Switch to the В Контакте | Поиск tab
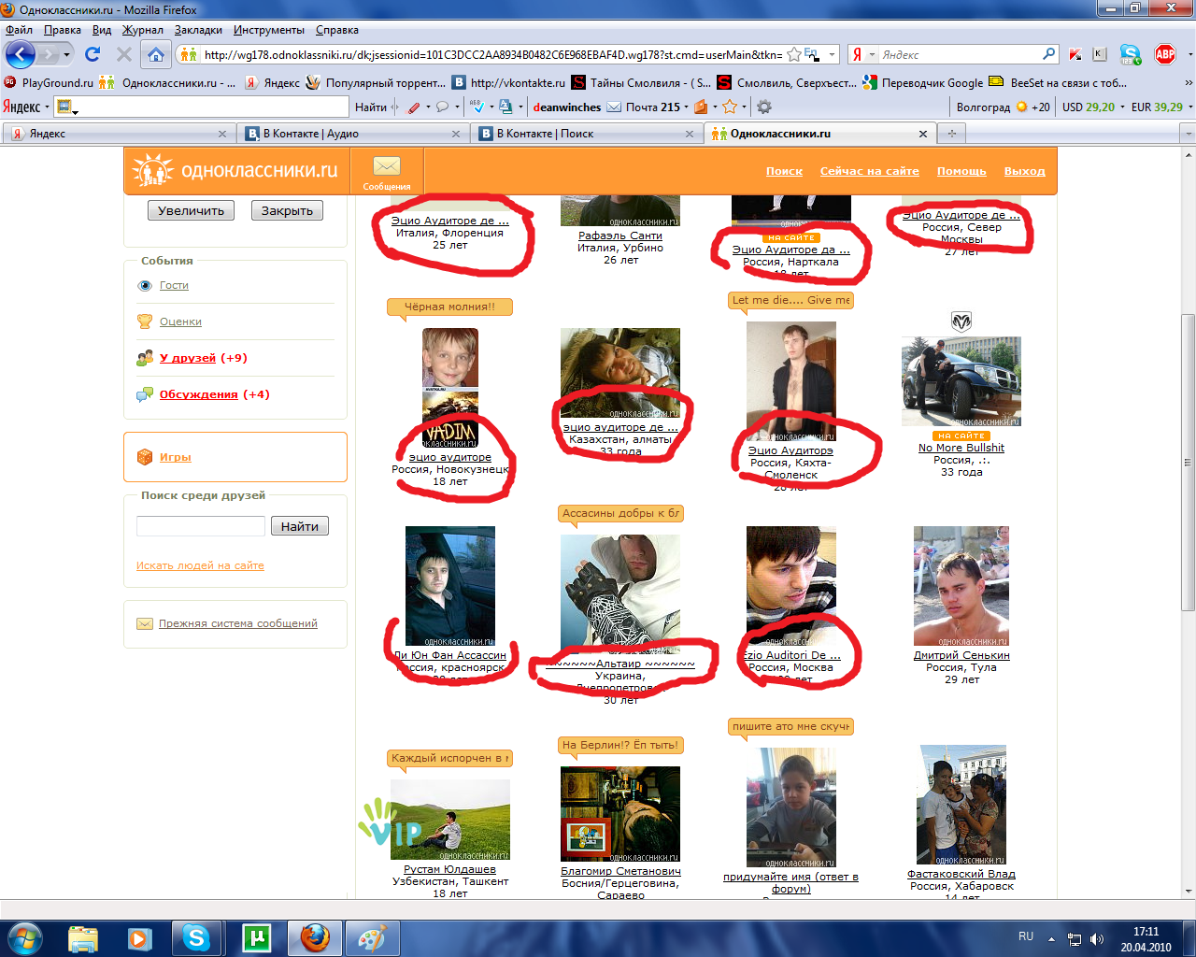 point(586,134)
